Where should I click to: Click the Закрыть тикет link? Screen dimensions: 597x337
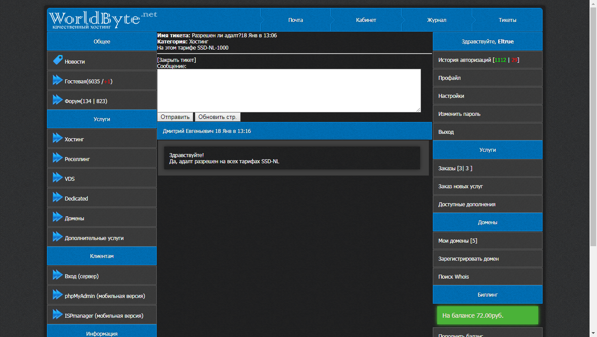pyautogui.click(x=176, y=60)
